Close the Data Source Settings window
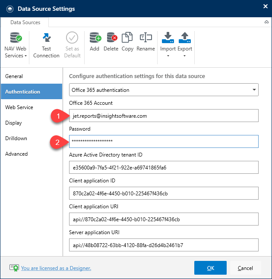Image resolution: width=272 pixels, height=279 pixels. point(266,6)
